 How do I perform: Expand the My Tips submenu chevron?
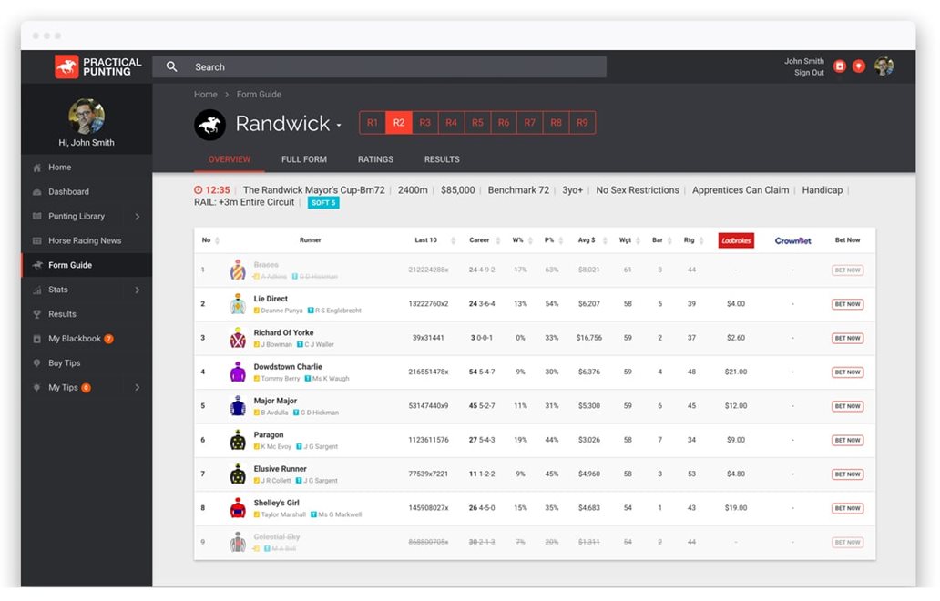(x=138, y=388)
